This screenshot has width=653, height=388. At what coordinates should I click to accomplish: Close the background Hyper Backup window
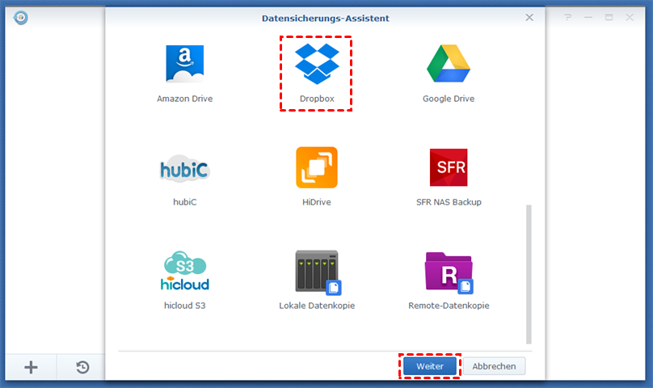pos(630,18)
